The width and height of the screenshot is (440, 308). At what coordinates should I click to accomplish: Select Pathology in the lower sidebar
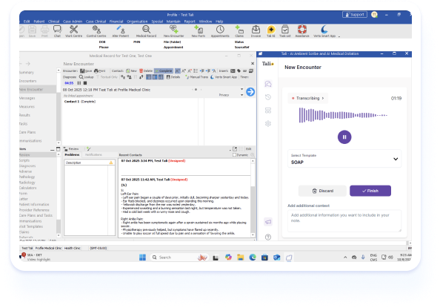pos(27,177)
